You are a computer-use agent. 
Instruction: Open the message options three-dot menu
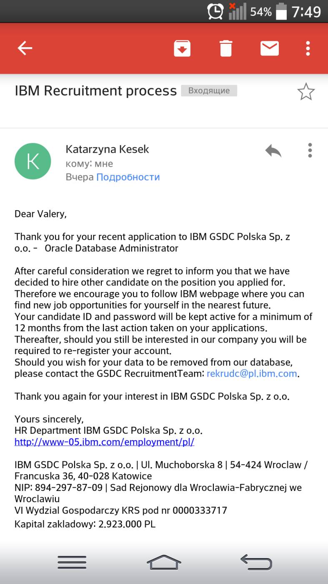310,151
